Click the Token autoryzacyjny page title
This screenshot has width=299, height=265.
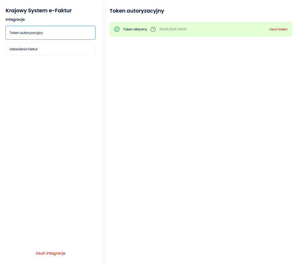click(137, 11)
